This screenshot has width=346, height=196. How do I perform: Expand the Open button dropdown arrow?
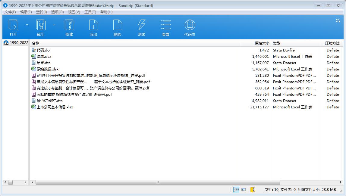pos(27,25)
